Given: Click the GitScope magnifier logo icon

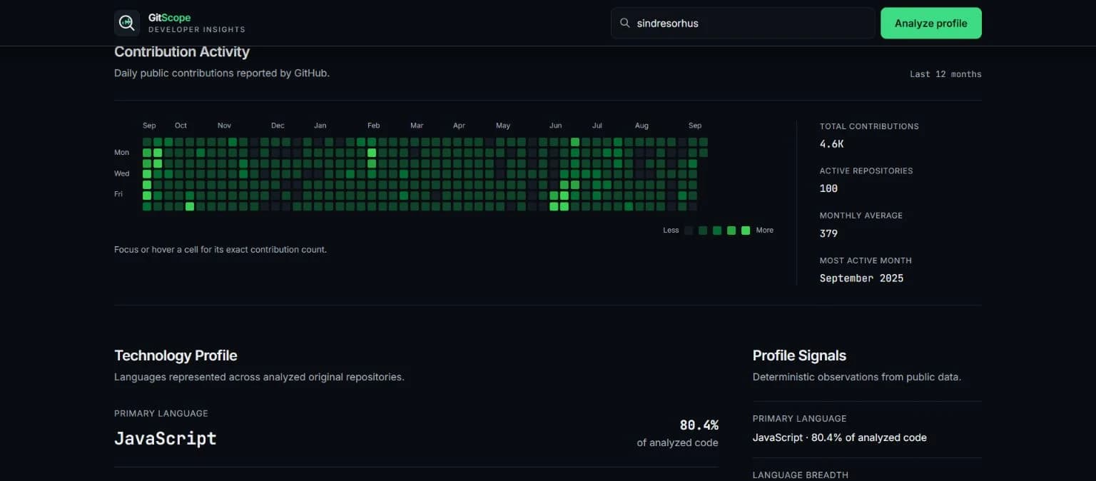Looking at the screenshot, I should coord(127,23).
